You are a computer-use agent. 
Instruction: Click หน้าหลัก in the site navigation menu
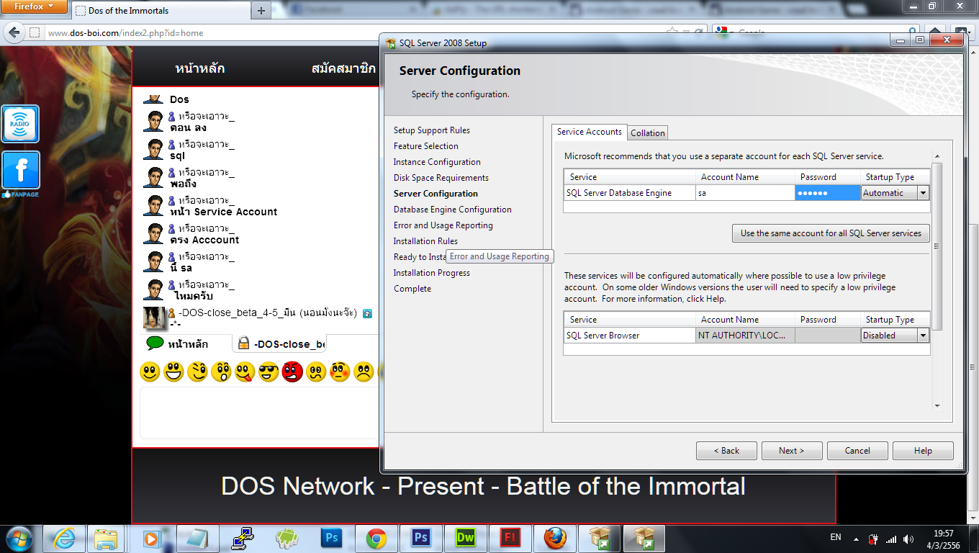(x=200, y=68)
